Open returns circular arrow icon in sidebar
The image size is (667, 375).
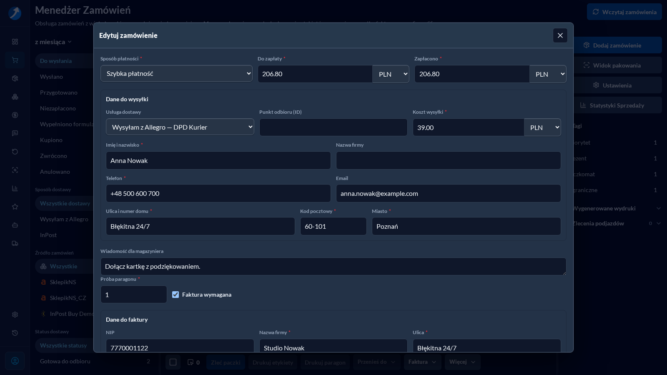coord(15,152)
